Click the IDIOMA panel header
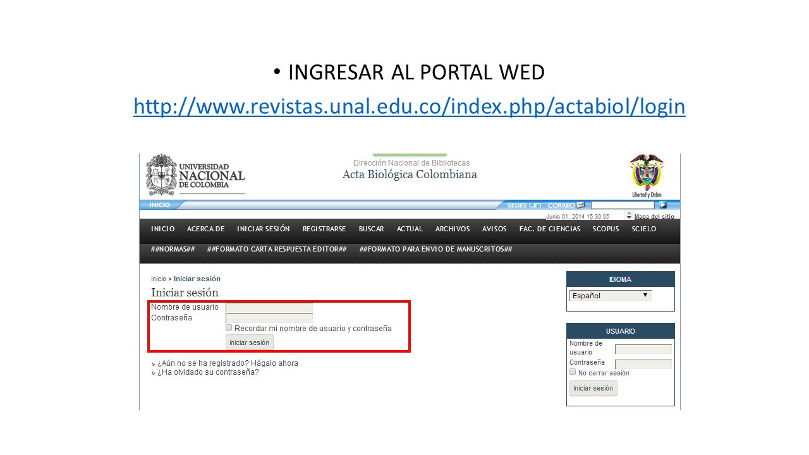The width and height of the screenshot is (809, 455). pos(621,279)
